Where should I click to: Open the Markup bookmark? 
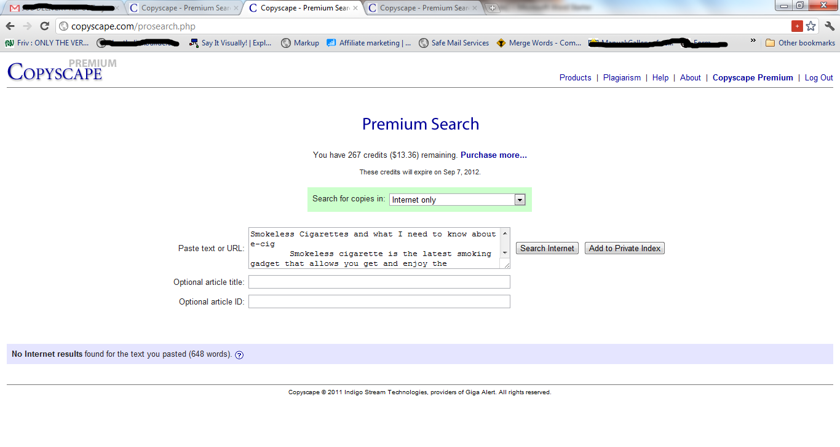300,43
